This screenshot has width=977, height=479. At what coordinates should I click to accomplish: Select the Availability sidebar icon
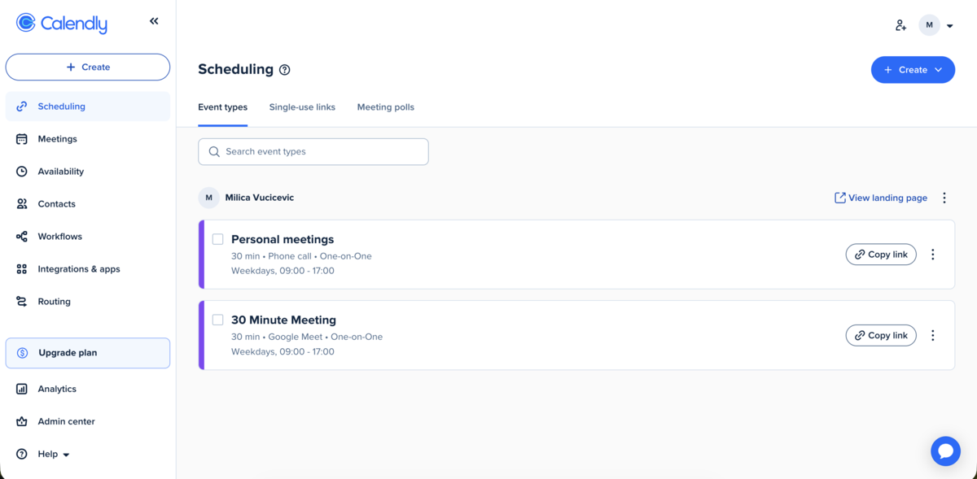point(23,171)
